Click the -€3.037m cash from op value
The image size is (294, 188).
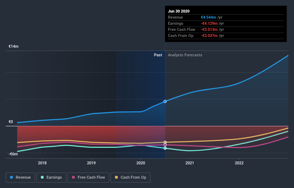pyautogui.click(x=209, y=36)
